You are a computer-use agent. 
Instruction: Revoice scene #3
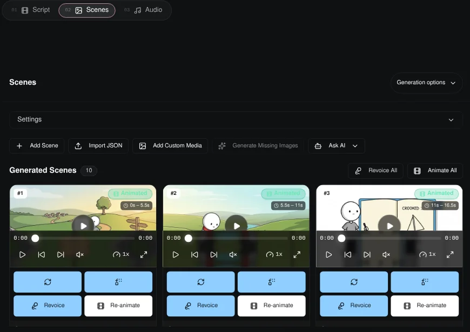[x=354, y=306]
